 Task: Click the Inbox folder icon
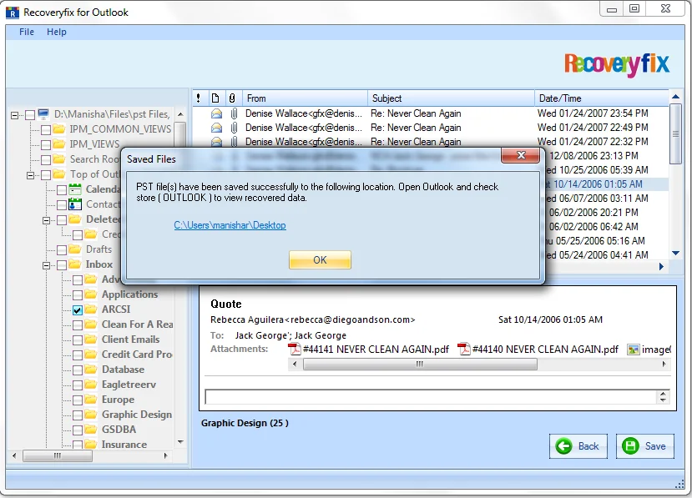point(75,264)
